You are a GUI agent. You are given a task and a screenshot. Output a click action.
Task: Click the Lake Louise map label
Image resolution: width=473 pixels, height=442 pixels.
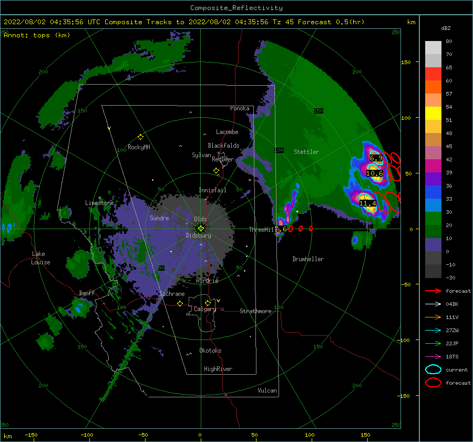[x=40, y=258]
